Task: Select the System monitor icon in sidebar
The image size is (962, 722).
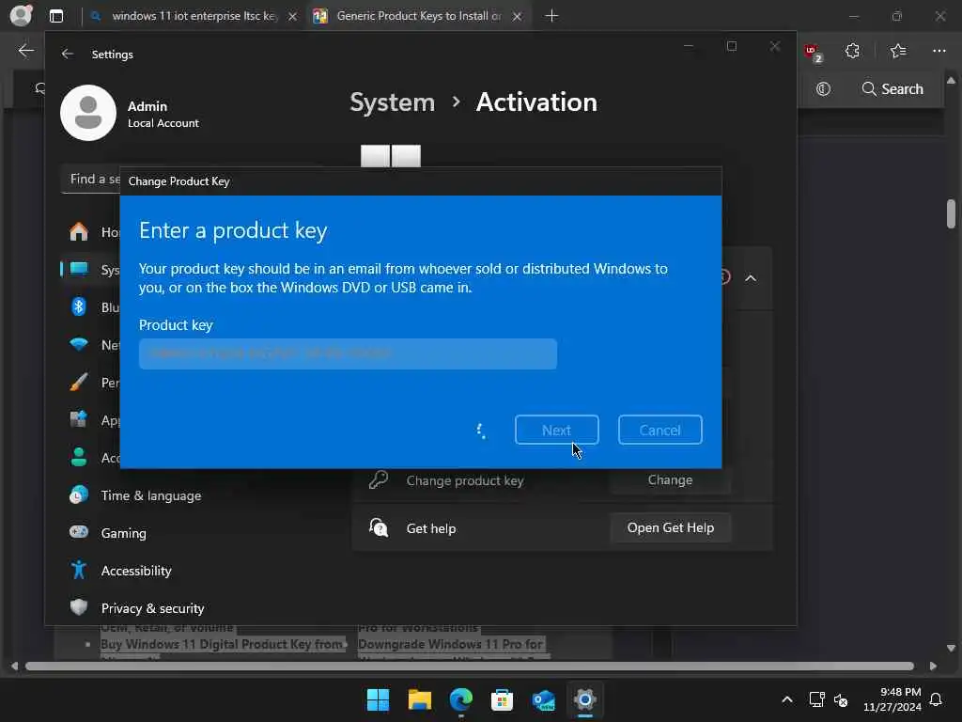Action: tap(79, 270)
